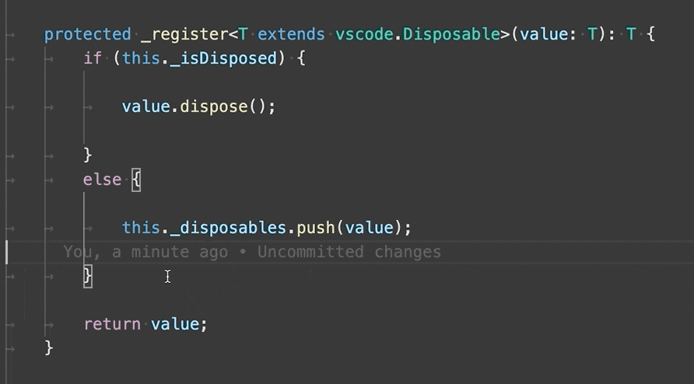The height and width of the screenshot is (384, 694).
Task: Click the "return" keyword
Action: pyautogui.click(x=112, y=324)
